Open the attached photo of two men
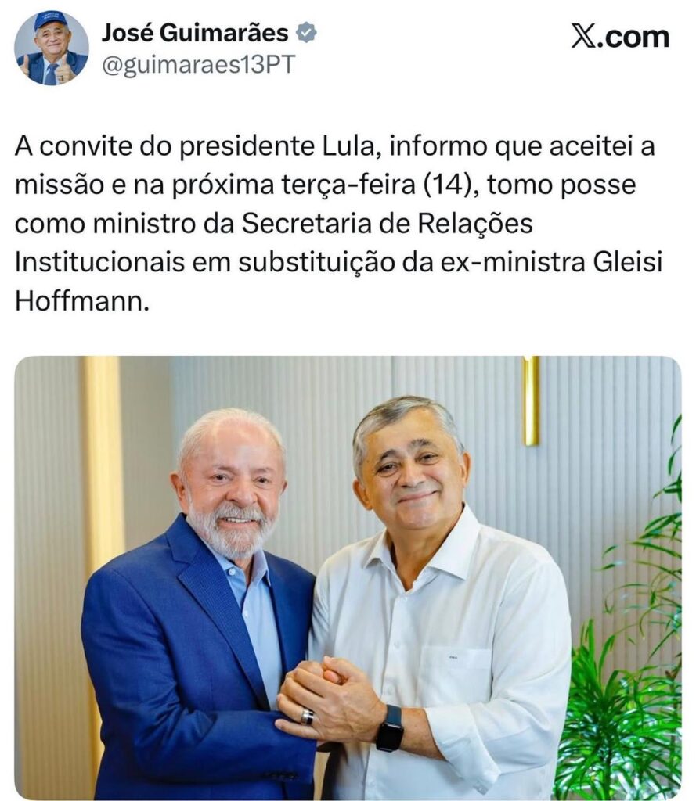The height and width of the screenshot is (801, 696). 348,578
